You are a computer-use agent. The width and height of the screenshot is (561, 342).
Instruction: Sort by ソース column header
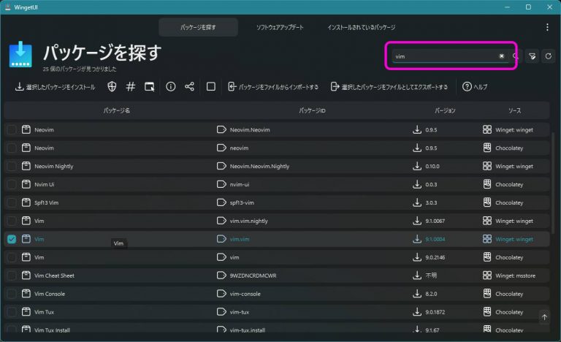click(x=514, y=110)
